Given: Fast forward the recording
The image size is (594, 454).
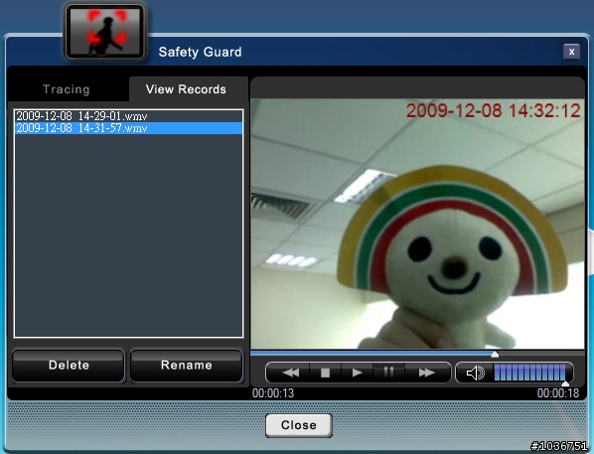Looking at the screenshot, I should tap(427, 373).
